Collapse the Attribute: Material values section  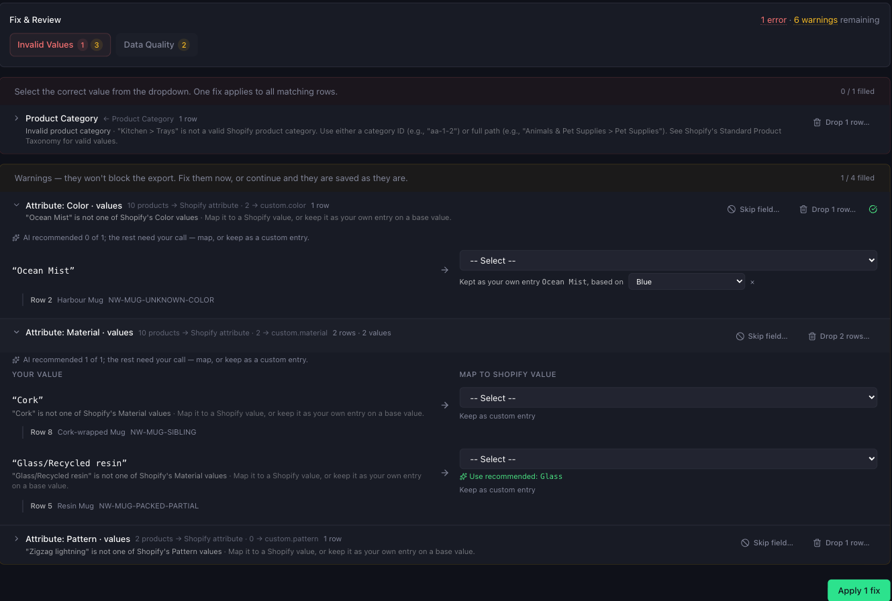(x=17, y=332)
